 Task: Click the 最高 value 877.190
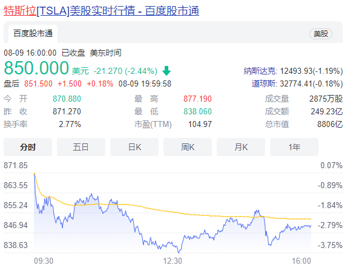point(197,99)
